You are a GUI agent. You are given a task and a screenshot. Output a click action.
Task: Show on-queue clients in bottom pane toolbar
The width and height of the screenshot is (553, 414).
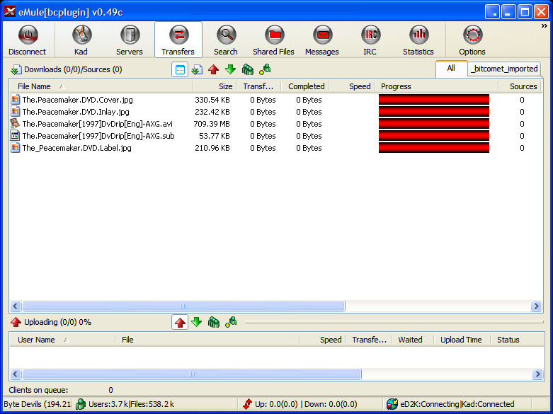click(214, 322)
